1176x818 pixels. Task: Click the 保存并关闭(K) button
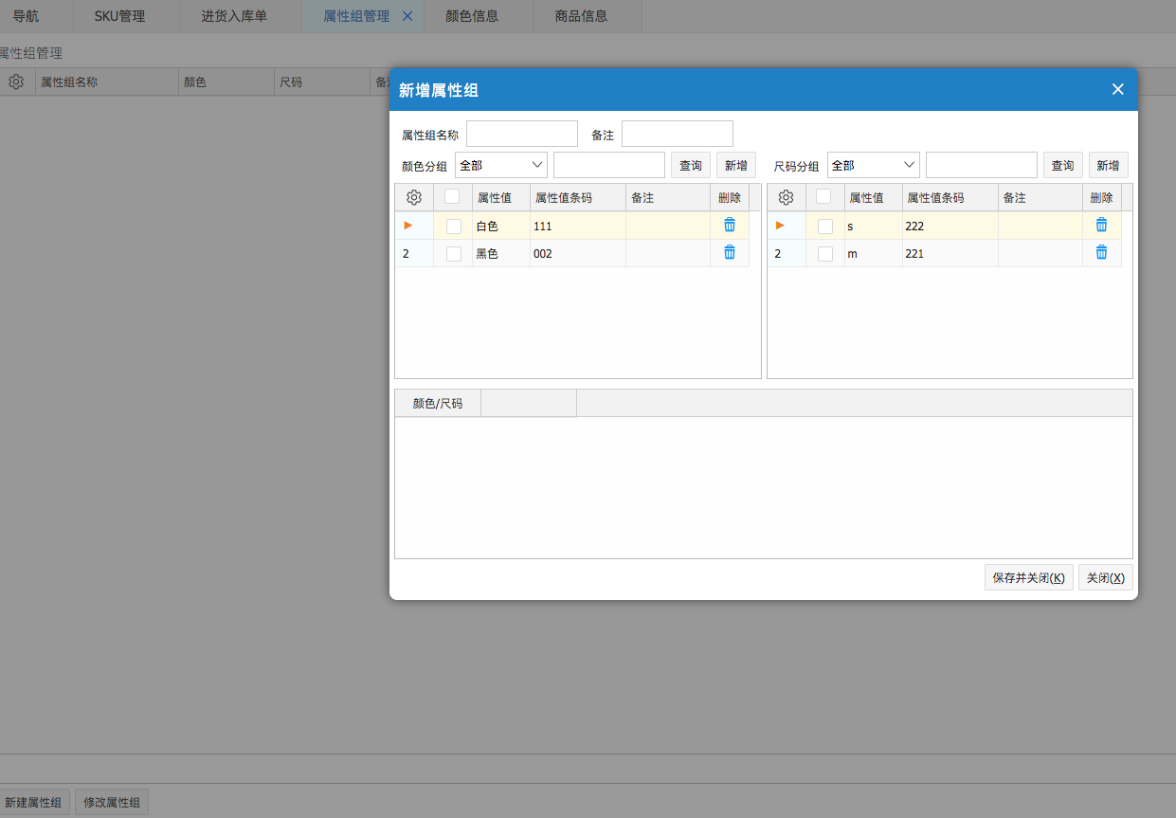pyautogui.click(x=1028, y=577)
